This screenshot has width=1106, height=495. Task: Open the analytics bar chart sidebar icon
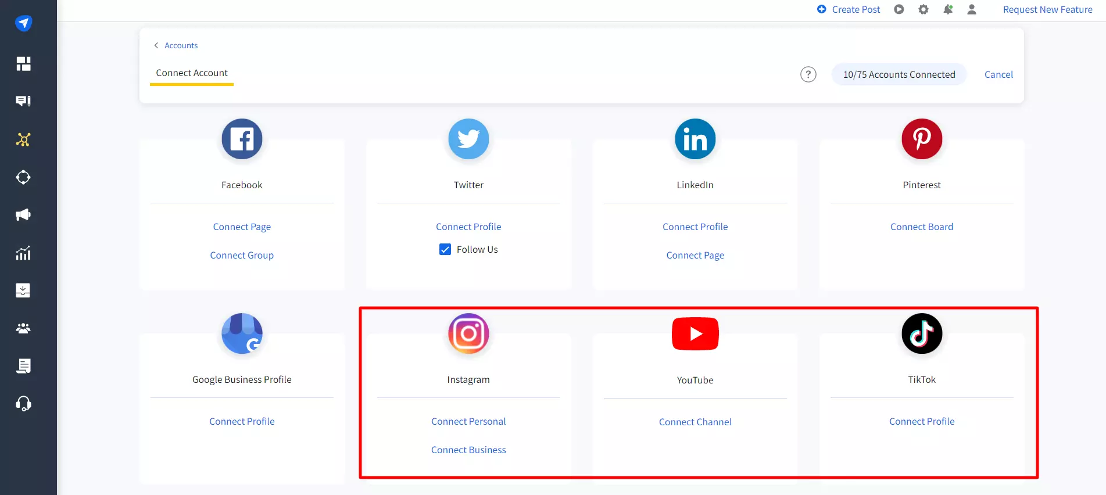(23, 253)
